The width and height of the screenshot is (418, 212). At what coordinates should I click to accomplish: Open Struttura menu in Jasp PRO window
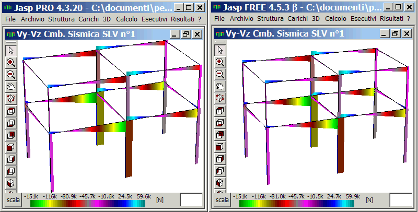tap(61, 19)
